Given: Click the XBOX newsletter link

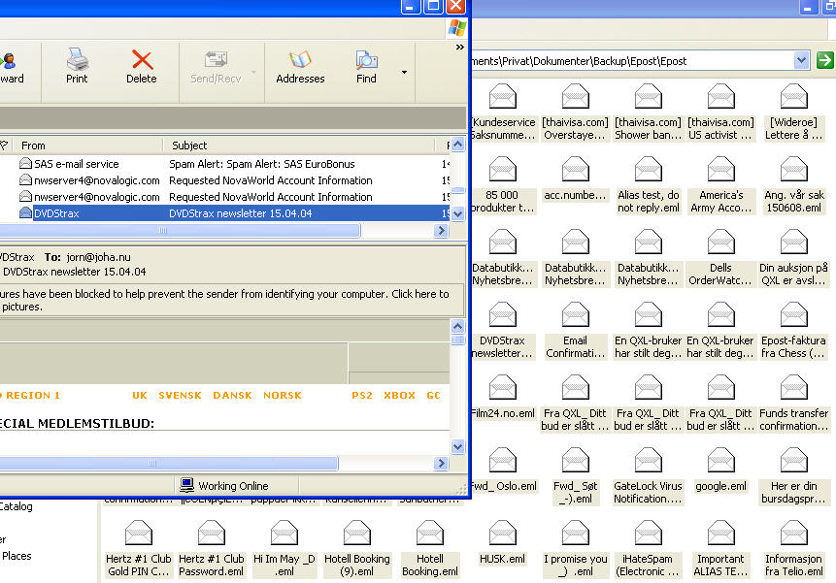Looking at the screenshot, I should 399,396.
